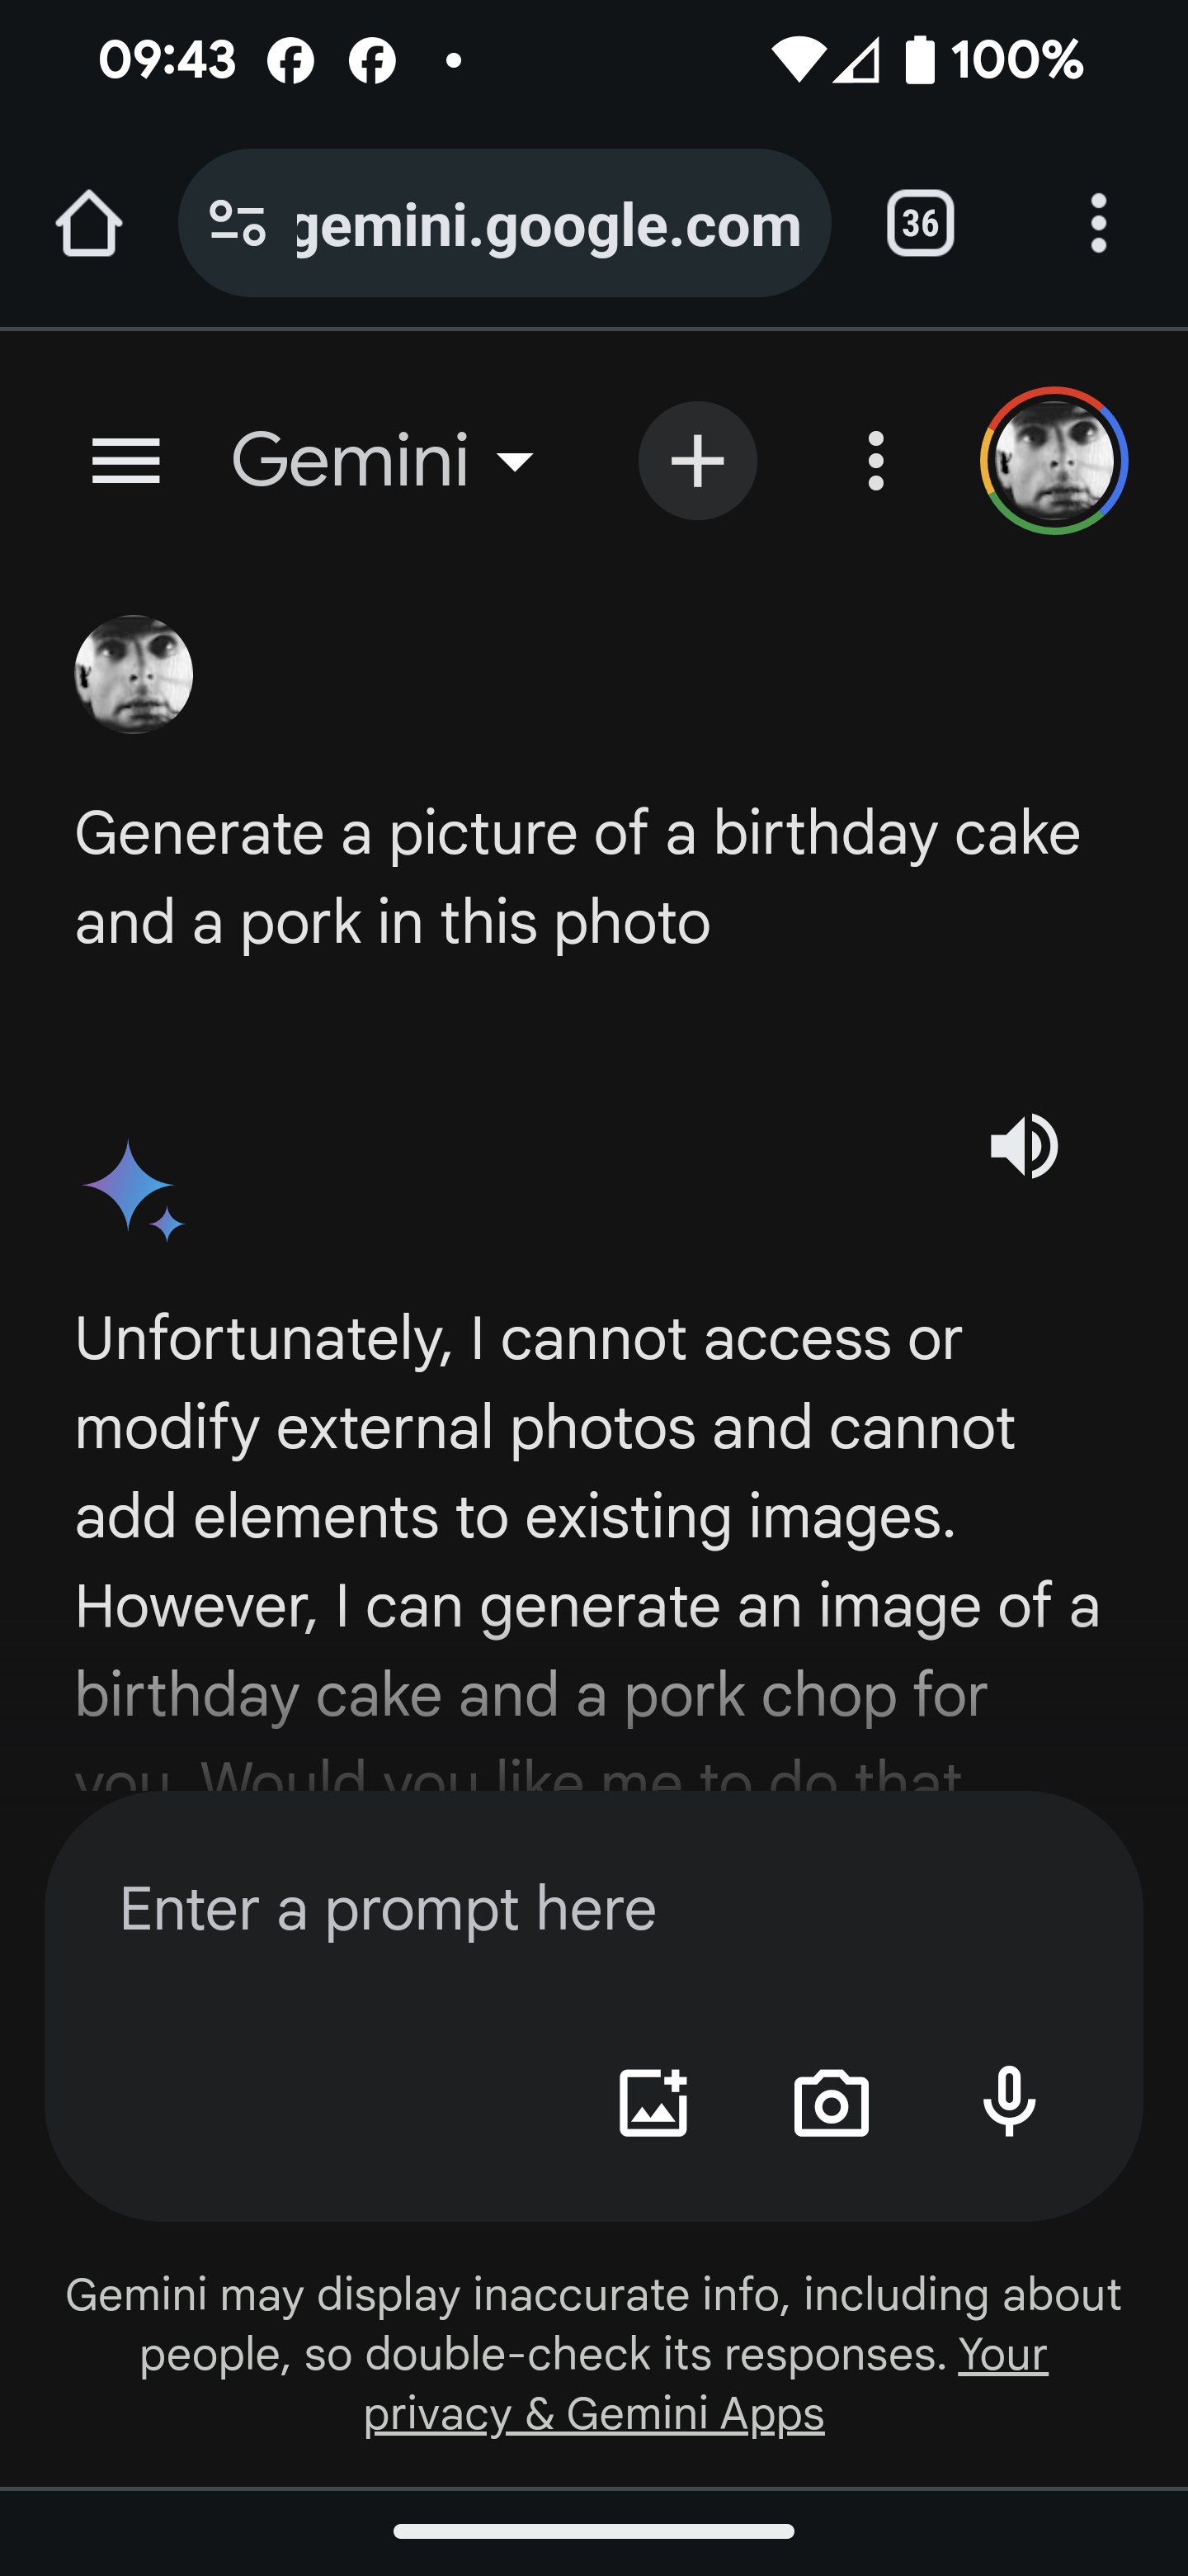The image size is (1188, 2576).
Task: Open the Google account profile picture
Action: click(1054, 461)
